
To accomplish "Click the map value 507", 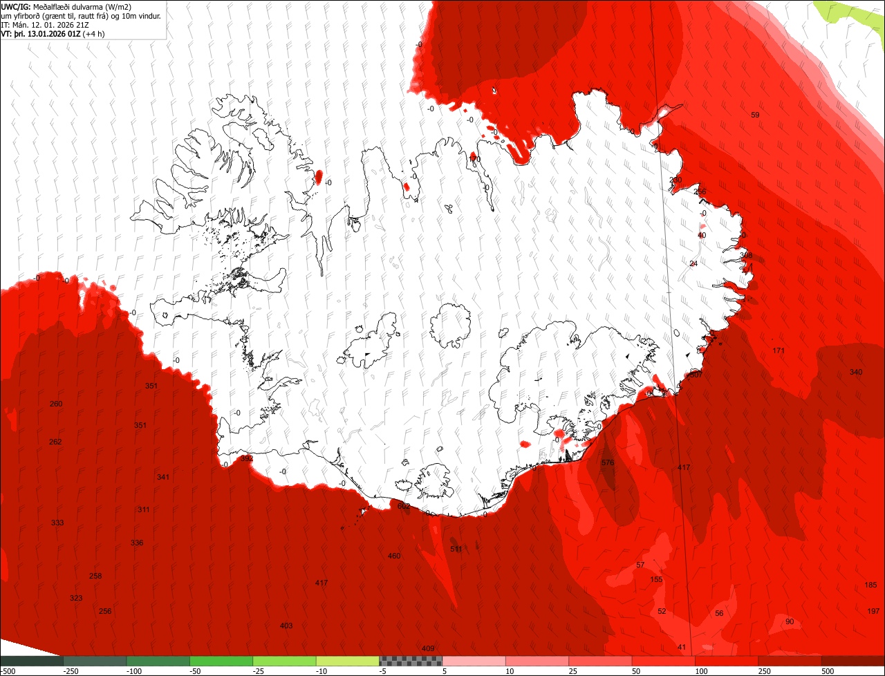I will [696, 375].
